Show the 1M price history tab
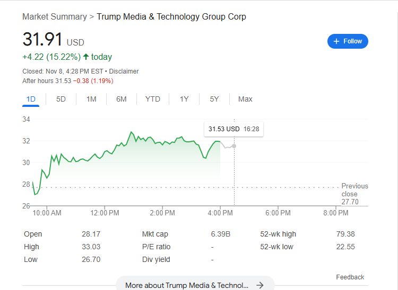The height and width of the screenshot is (290, 398). pyautogui.click(x=91, y=99)
